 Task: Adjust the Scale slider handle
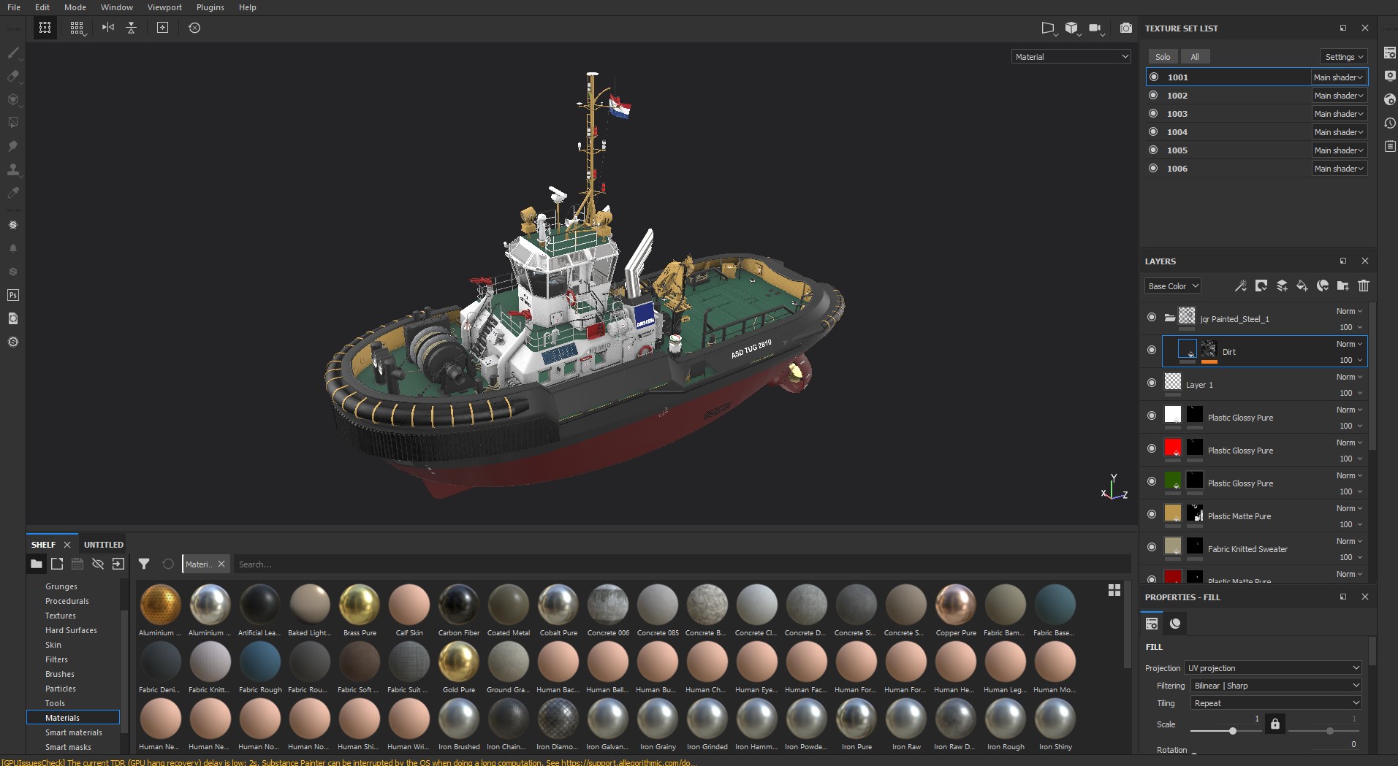[1232, 731]
